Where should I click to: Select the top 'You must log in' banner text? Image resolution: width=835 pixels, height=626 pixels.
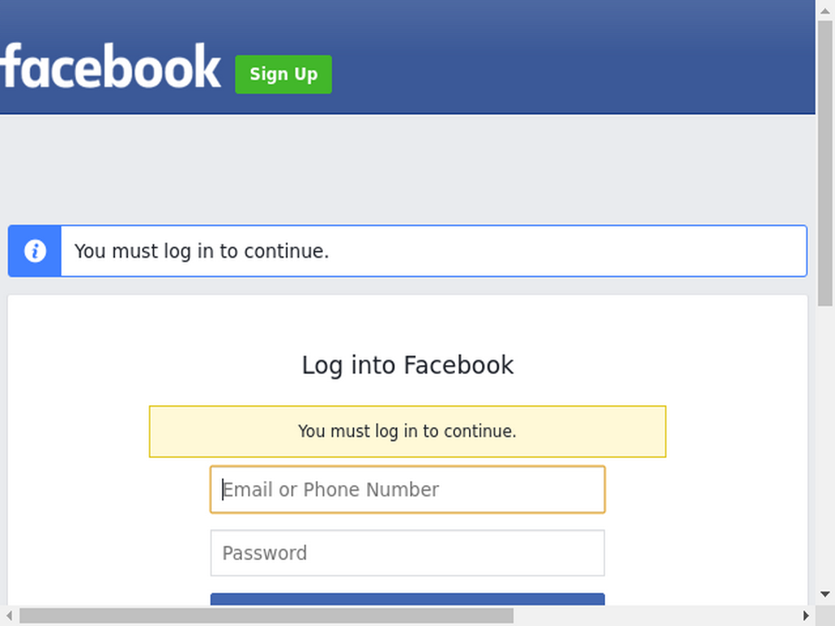click(201, 251)
